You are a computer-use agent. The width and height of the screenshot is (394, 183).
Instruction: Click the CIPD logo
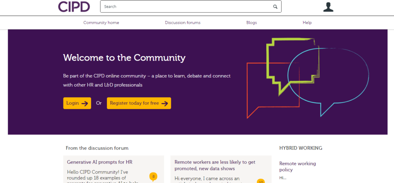click(x=74, y=7)
